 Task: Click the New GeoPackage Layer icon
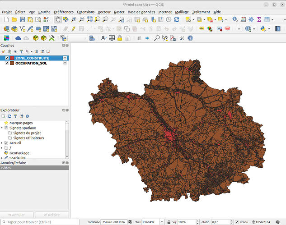[14, 29]
